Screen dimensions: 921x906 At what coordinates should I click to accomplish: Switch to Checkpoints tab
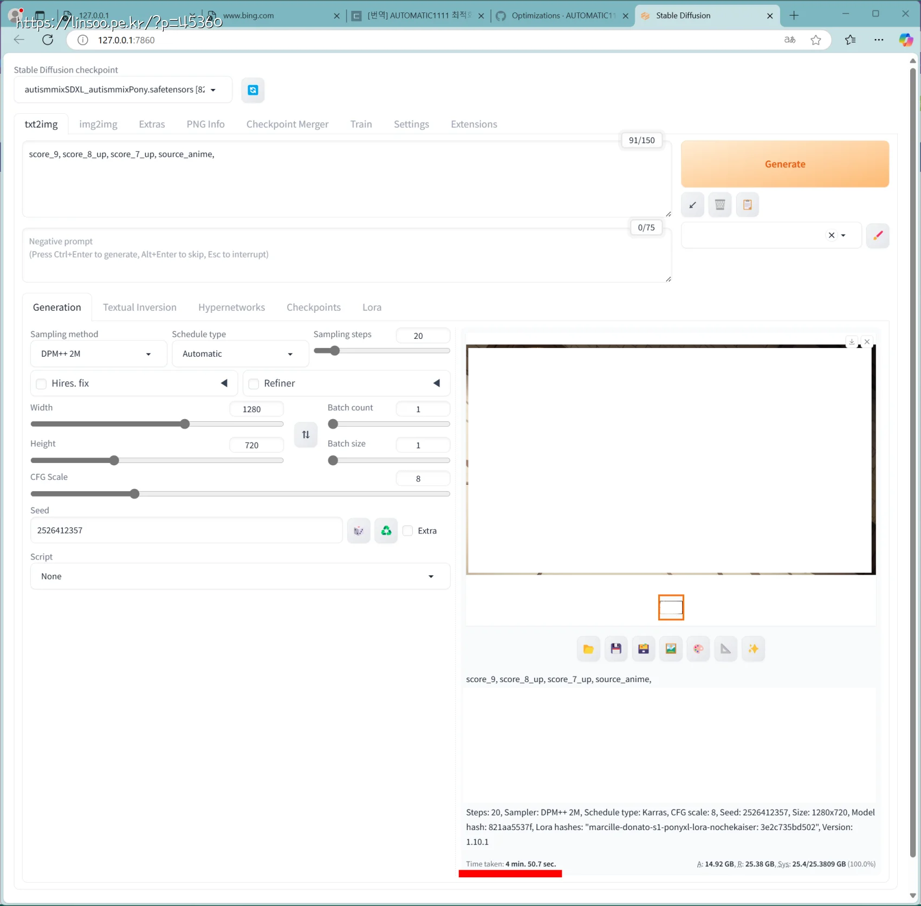tap(314, 307)
